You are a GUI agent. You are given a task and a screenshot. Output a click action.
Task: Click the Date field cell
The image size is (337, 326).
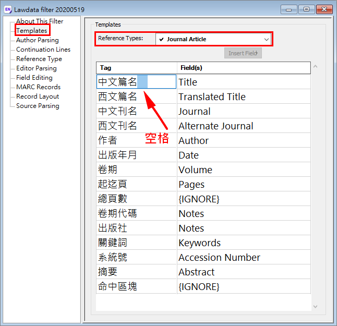(x=244, y=155)
